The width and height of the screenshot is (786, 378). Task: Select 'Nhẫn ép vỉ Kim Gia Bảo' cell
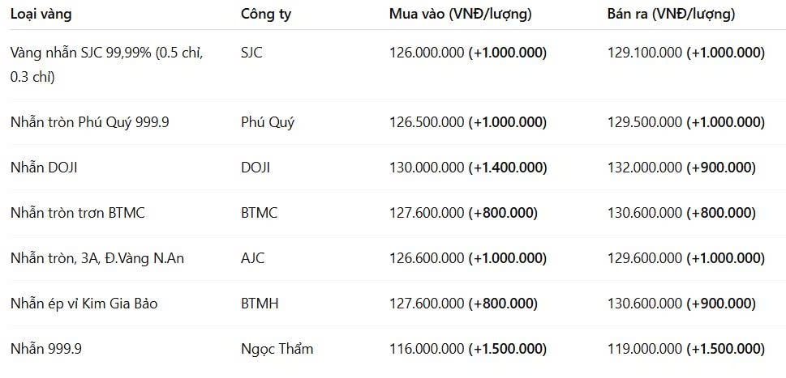84,304
